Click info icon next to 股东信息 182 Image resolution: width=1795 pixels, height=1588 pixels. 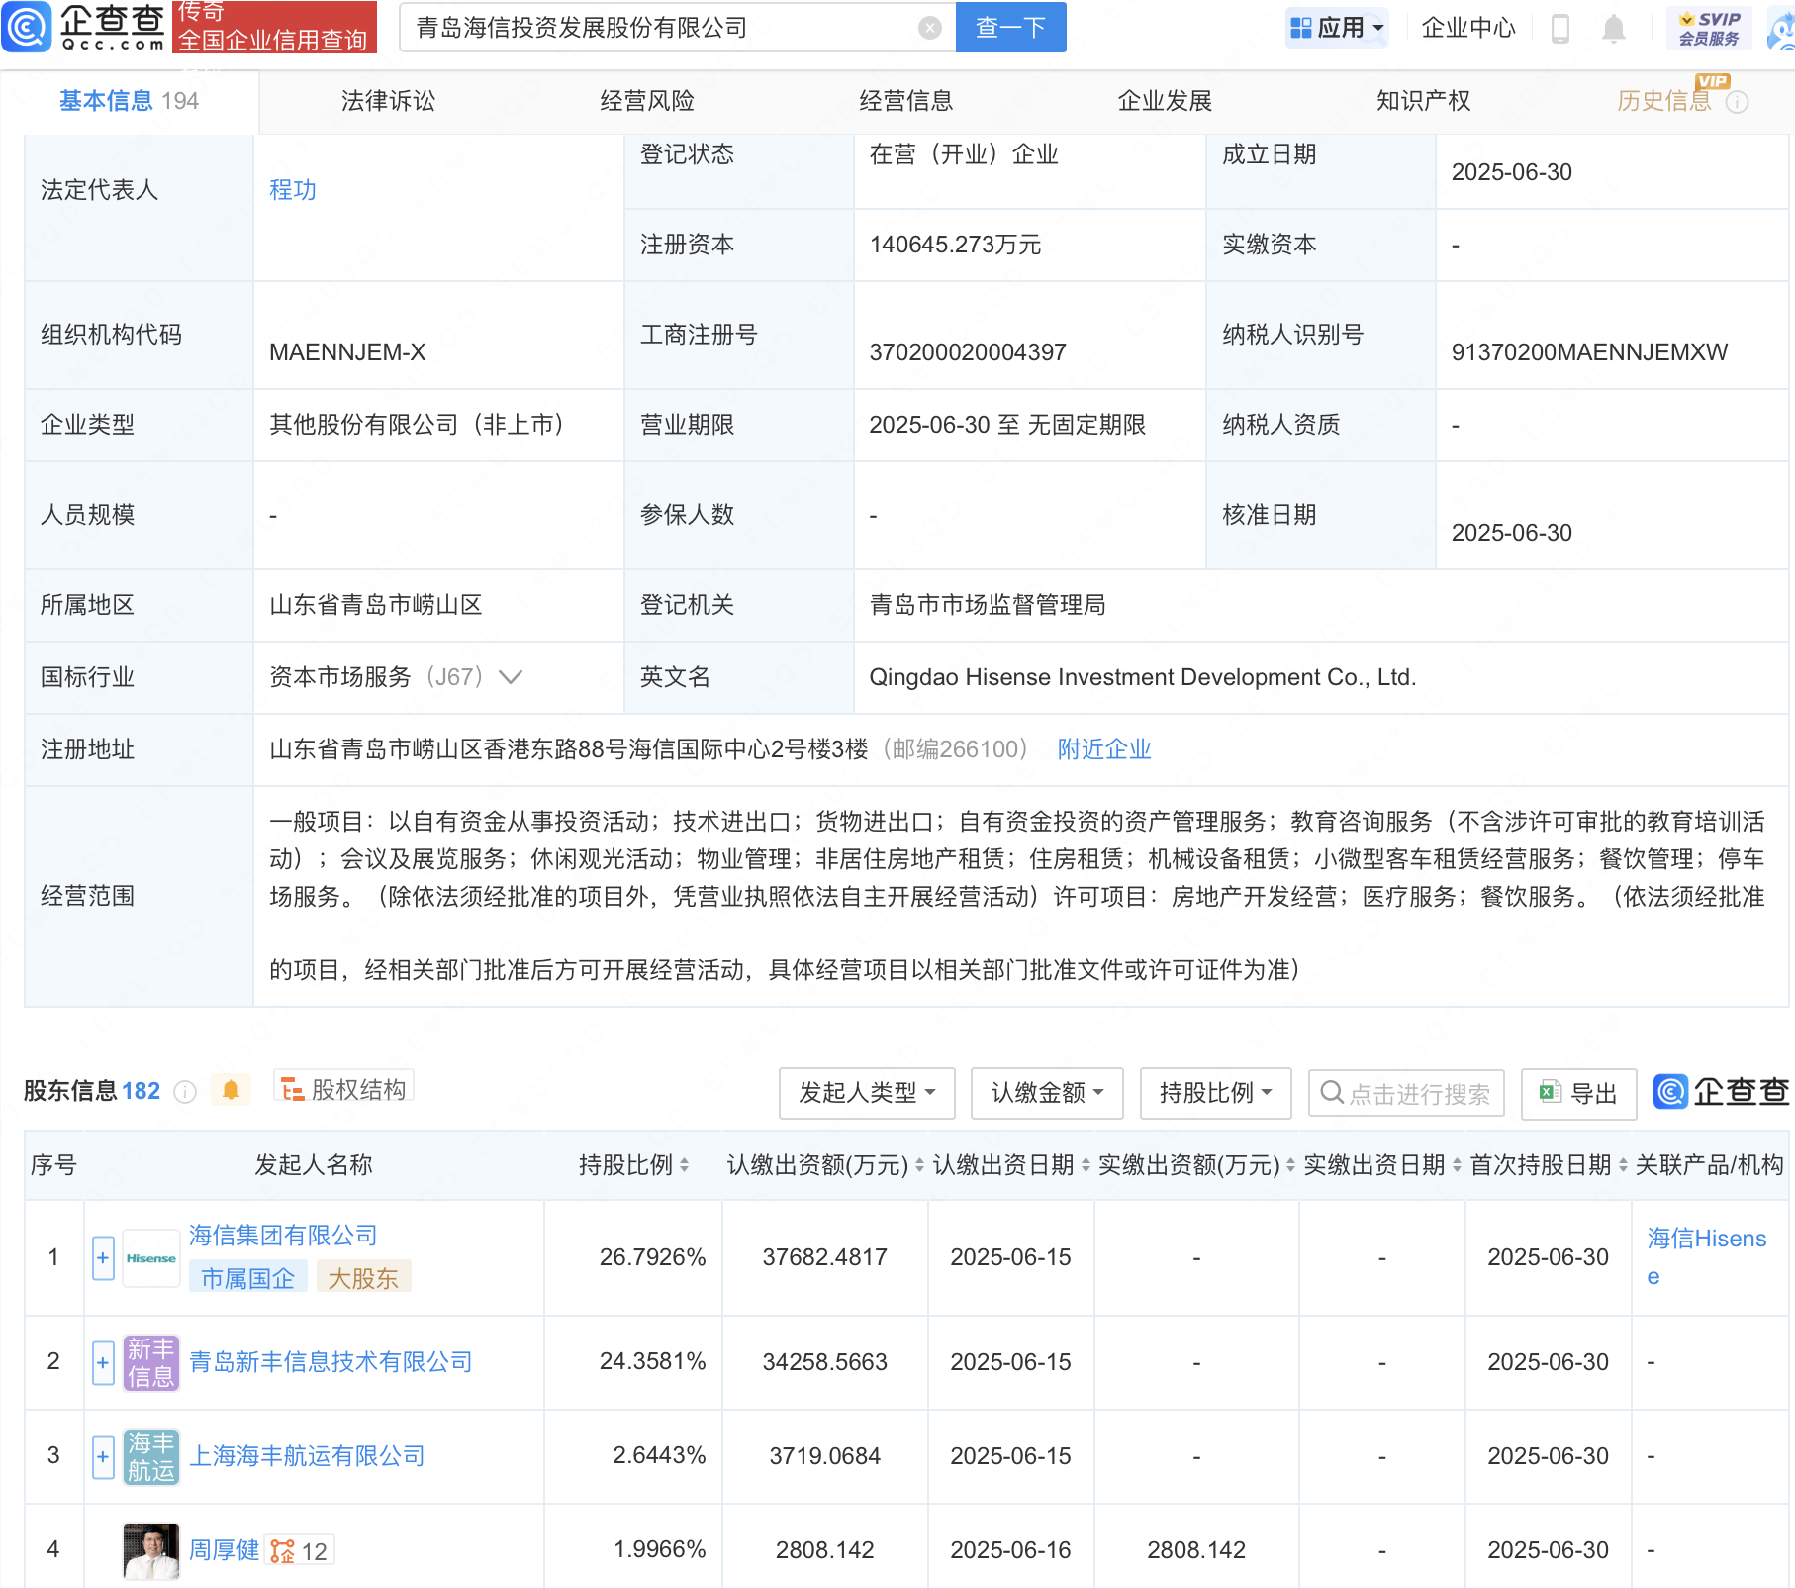click(185, 1091)
